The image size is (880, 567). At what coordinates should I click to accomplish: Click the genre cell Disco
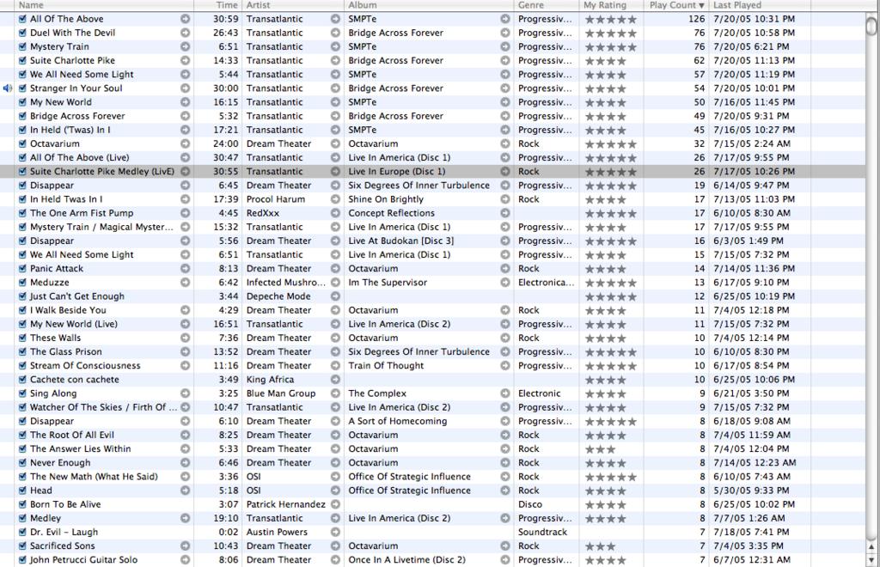530,504
